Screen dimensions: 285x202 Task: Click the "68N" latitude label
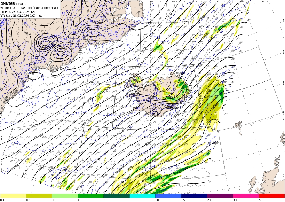click(283, 20)
